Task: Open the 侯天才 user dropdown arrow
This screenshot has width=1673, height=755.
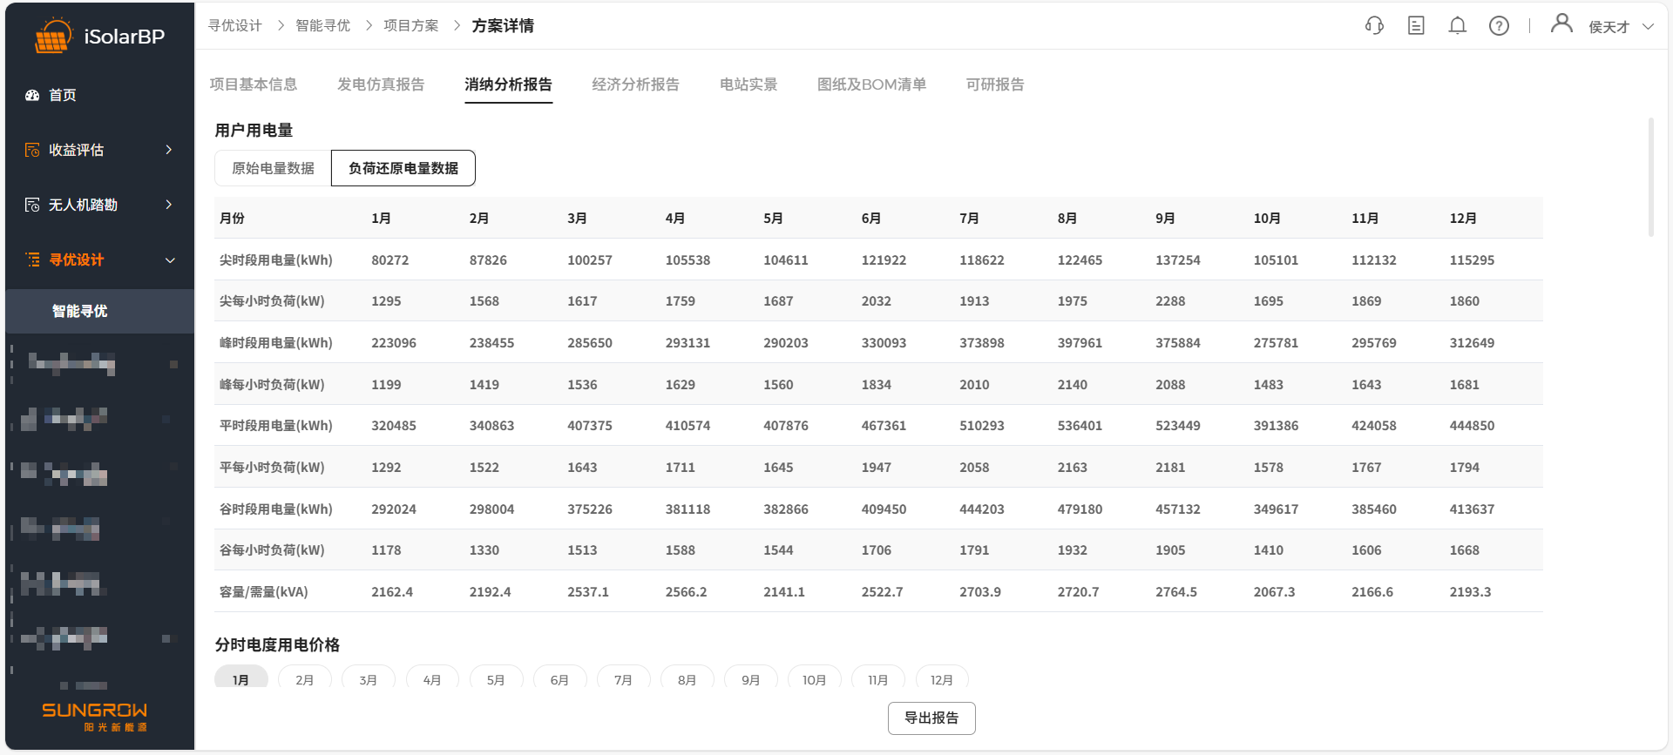Action: click(x=1648, y=27)
